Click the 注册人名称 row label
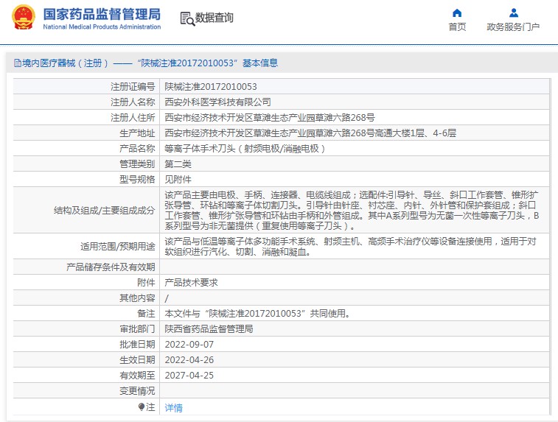Screen dimensions: 558x422 click(133, 102)
